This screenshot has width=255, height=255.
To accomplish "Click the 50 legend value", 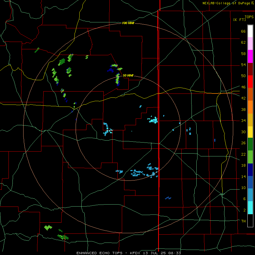I will 243,76.
